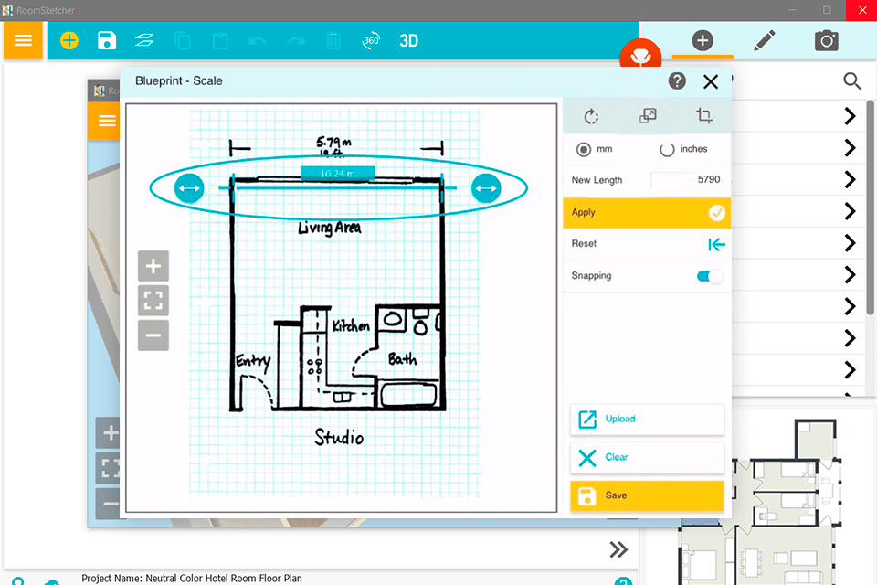
Task: Click the catalog panel vertical scrollbar
Action: pos(871,207)
